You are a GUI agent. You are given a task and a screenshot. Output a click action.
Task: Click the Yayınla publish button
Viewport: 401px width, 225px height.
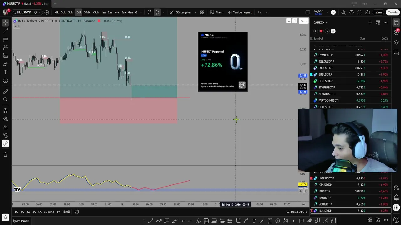click(393, 12)
